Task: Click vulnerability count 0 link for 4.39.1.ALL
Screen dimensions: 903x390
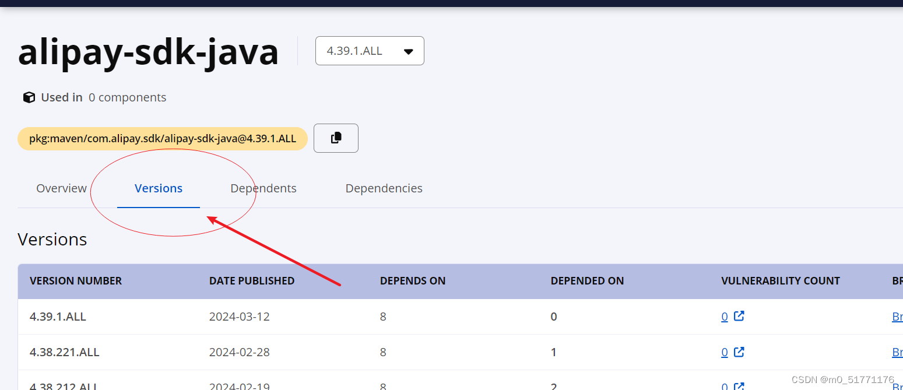Action: pos(725,317)
